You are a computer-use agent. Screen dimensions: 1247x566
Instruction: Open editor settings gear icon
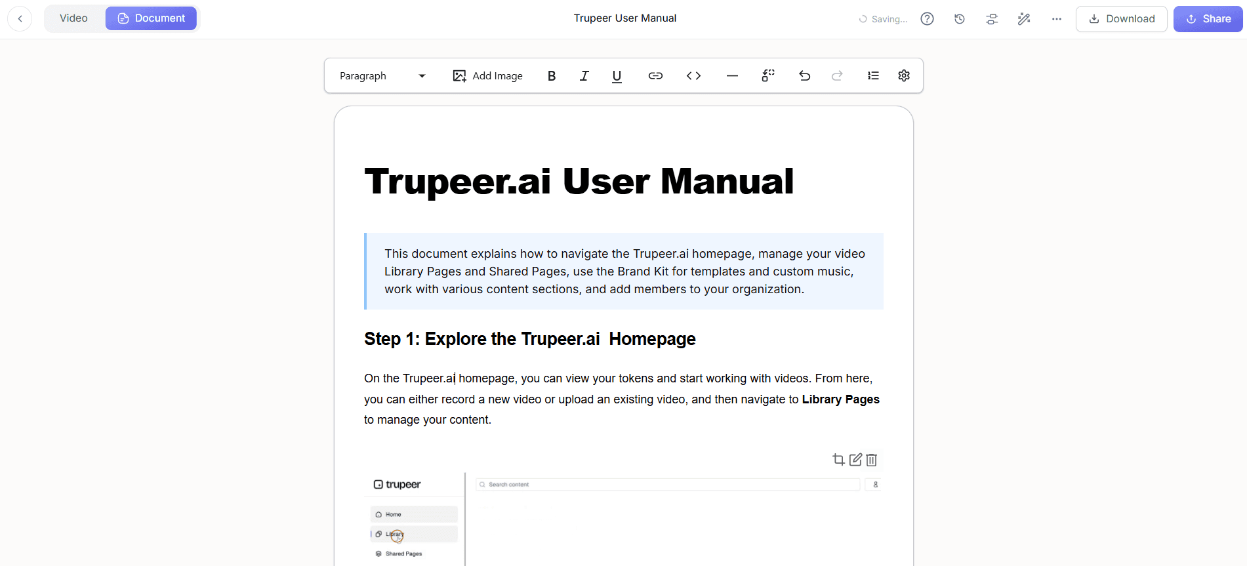904,76
